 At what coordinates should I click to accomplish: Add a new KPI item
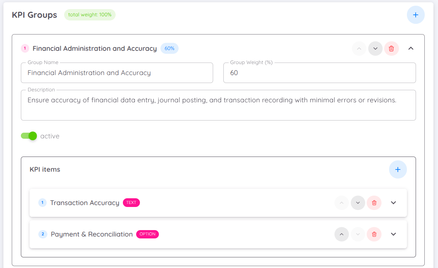click(398, 169)
